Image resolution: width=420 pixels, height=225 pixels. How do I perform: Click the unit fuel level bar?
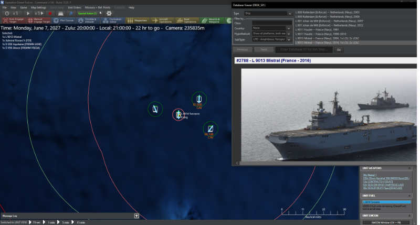coord(386,202)
